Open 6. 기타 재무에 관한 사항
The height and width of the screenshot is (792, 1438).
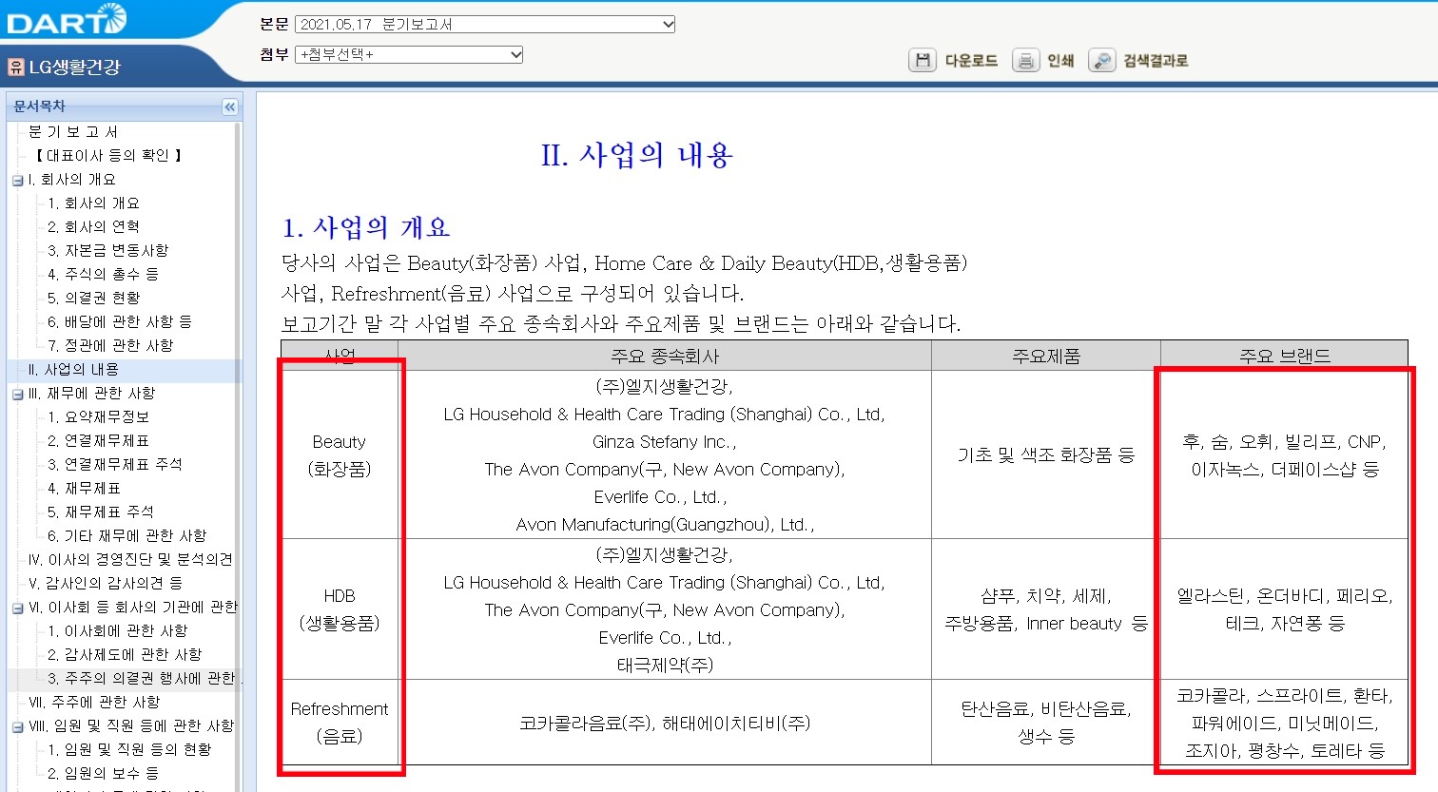pyautogui.click(x=126, y=535)
